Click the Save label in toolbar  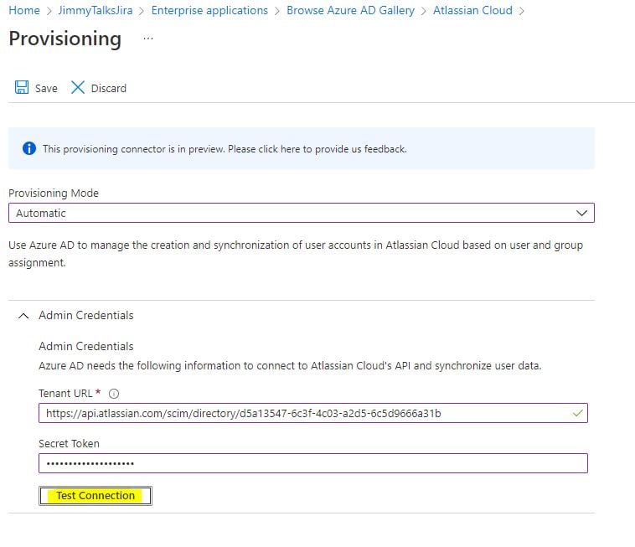pyautogui.click(x=46, y=88)
